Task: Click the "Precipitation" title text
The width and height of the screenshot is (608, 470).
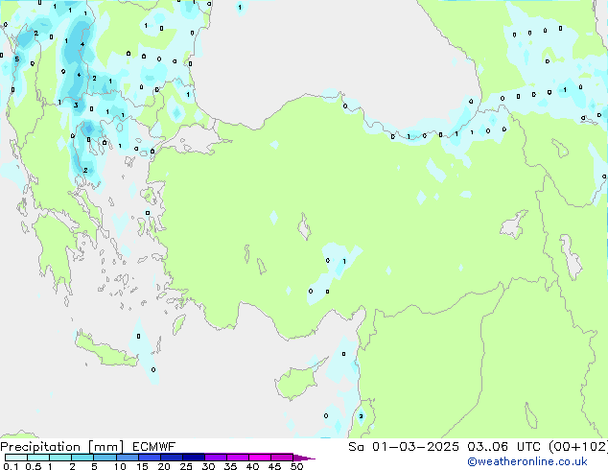Action: point(40,447)
